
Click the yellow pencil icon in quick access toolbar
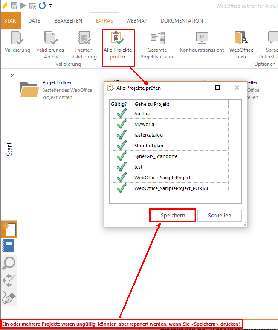point(5,6)
